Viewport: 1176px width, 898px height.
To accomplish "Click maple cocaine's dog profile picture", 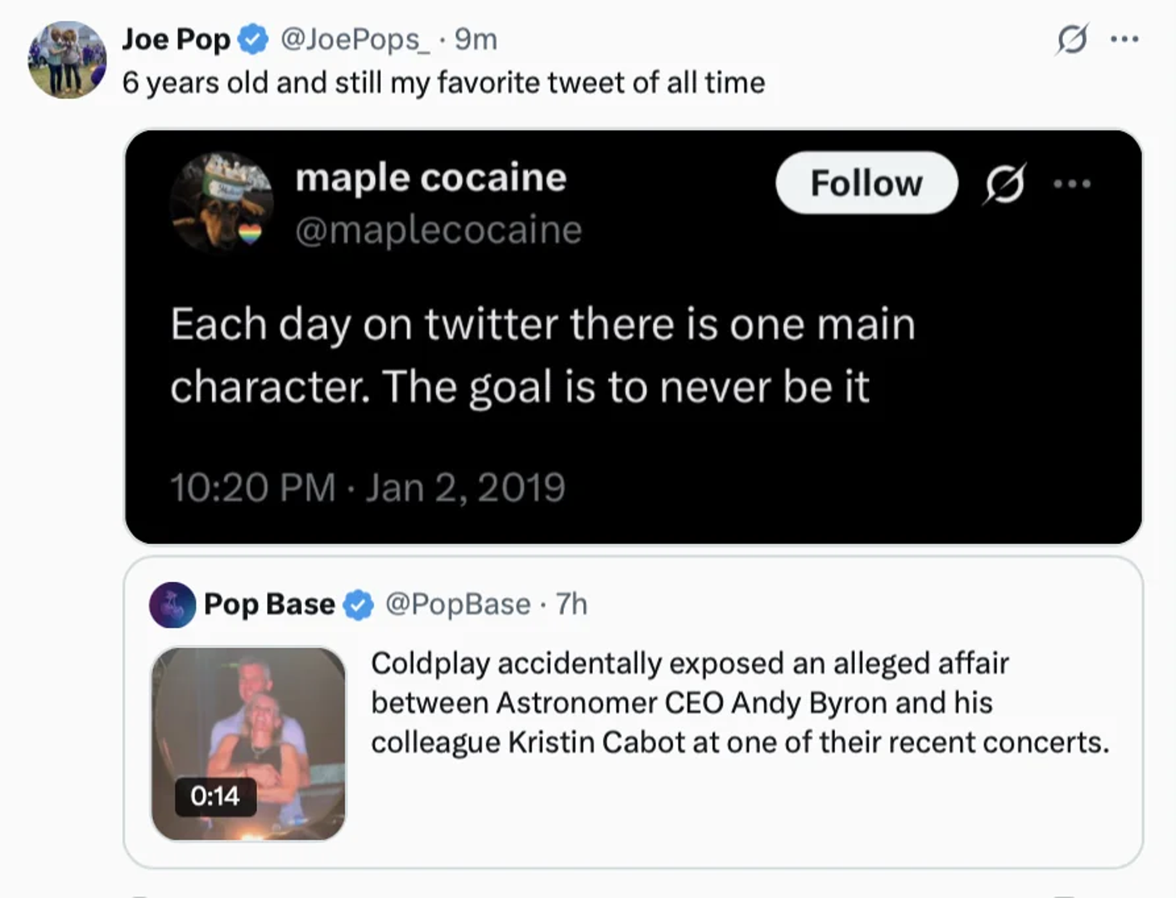I will 221,202.
